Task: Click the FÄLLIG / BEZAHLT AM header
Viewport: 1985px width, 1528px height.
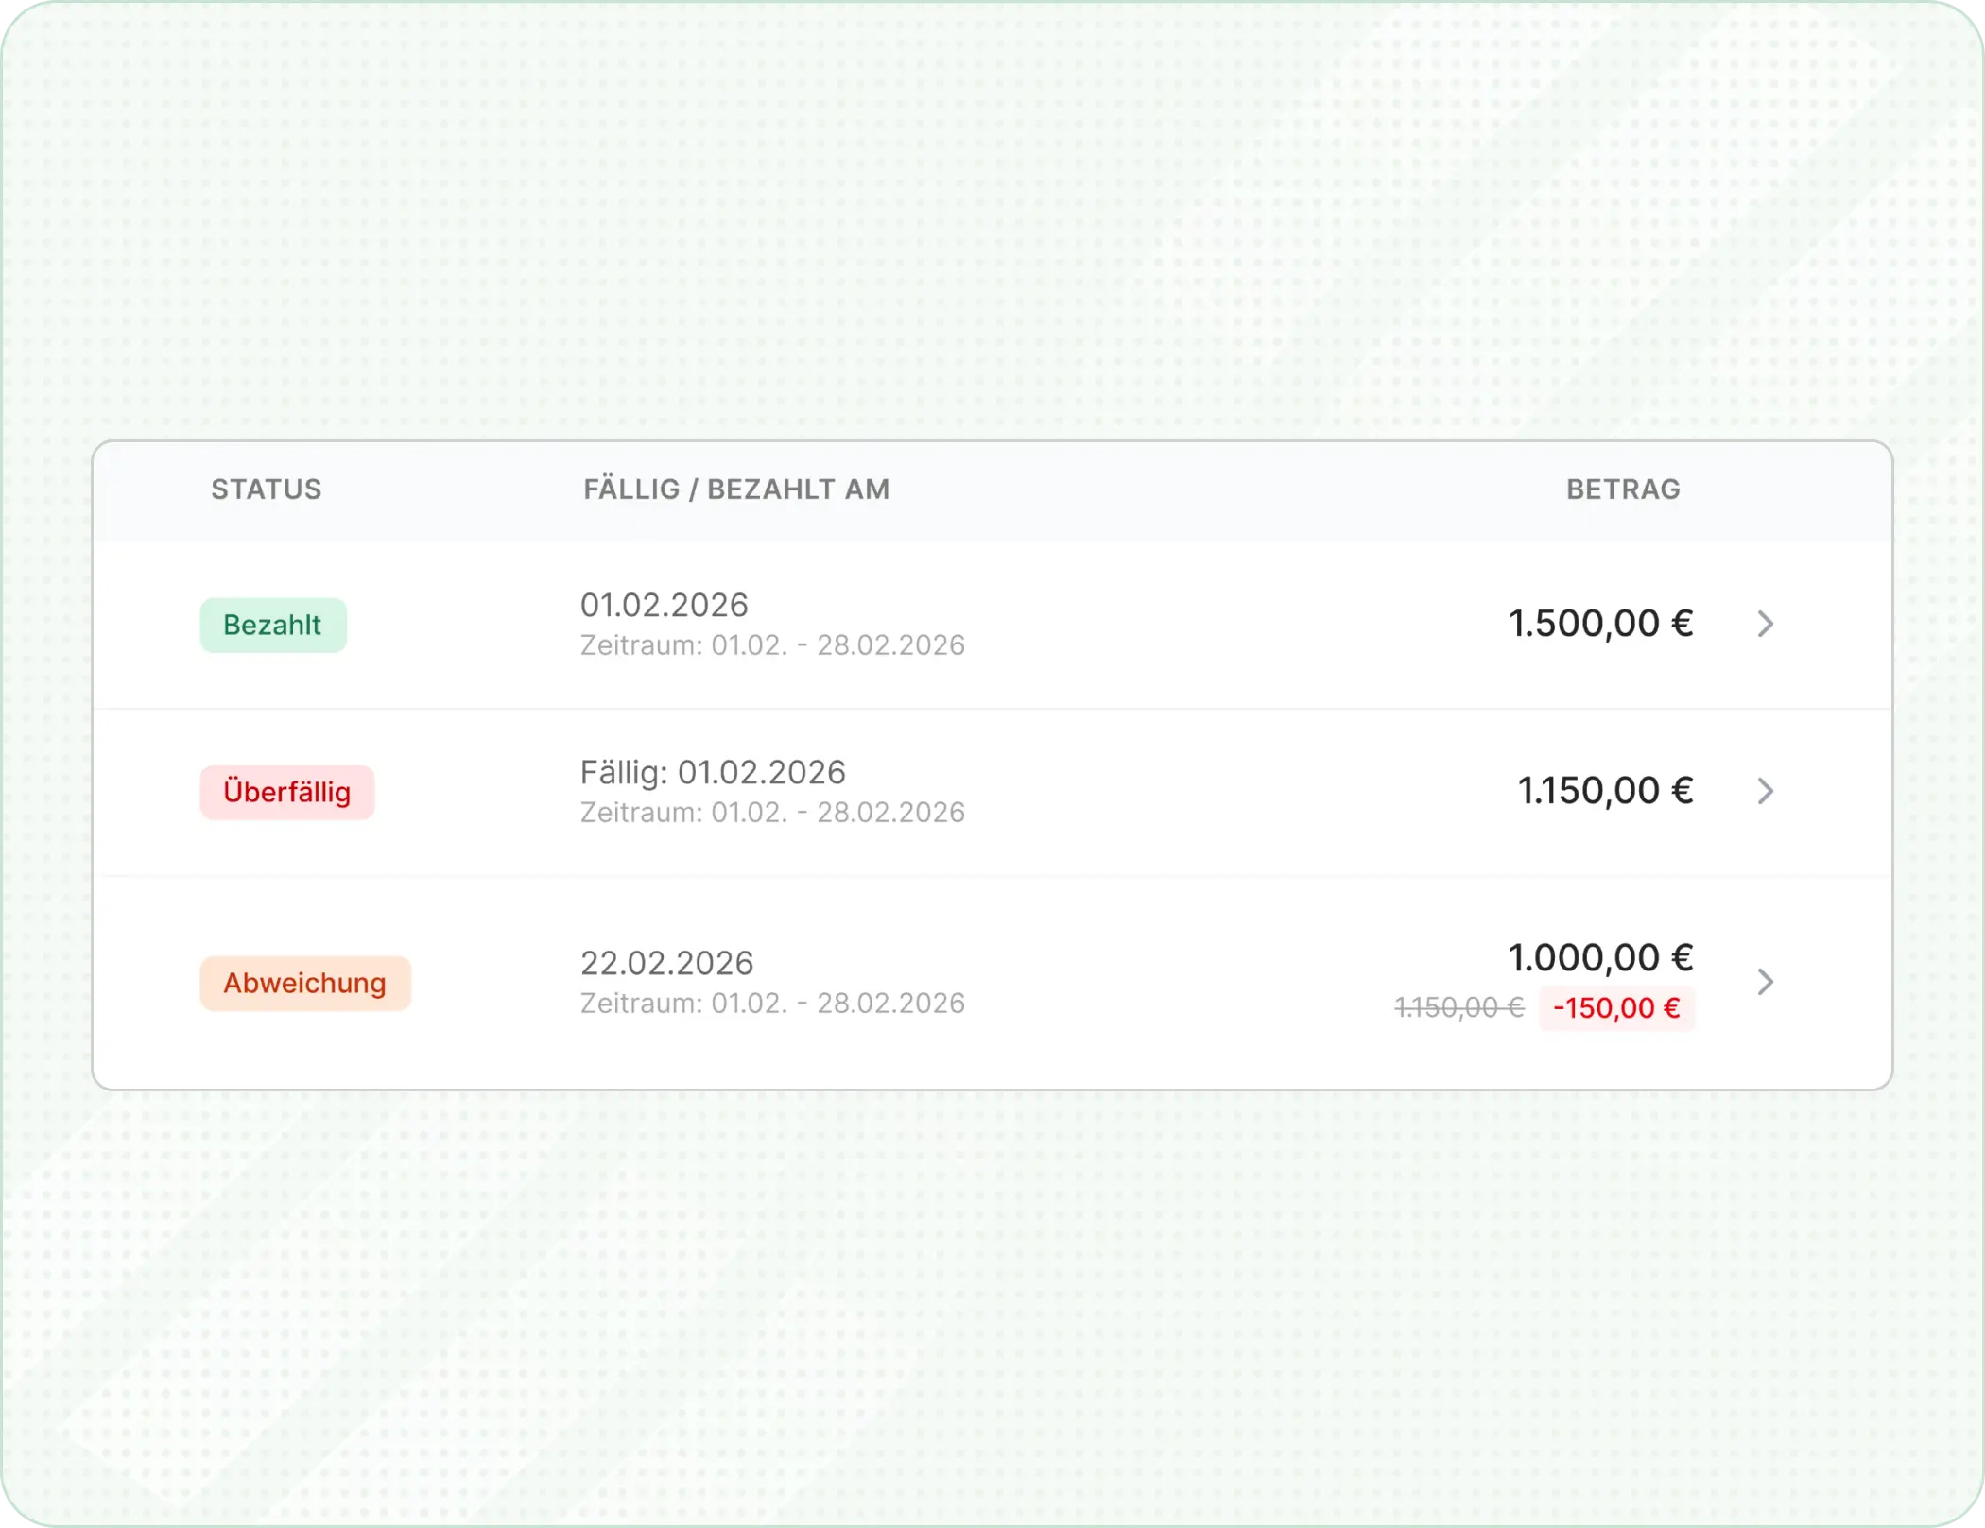Action: (x=736, y=489)
